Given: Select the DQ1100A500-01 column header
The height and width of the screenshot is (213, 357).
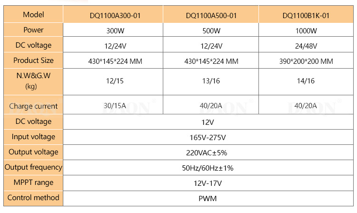Looking at the screenshot, I should point(211,14).
